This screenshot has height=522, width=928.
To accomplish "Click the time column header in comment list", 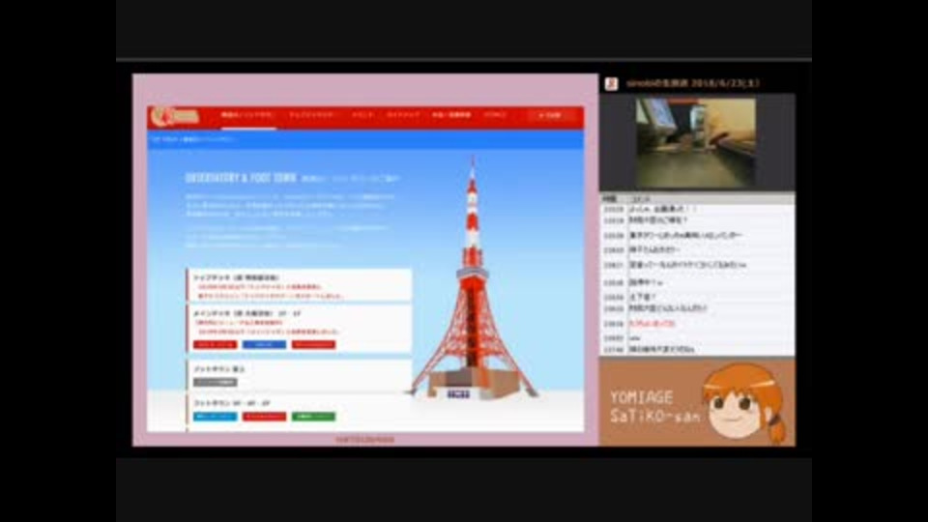I will tap(612, 199).
